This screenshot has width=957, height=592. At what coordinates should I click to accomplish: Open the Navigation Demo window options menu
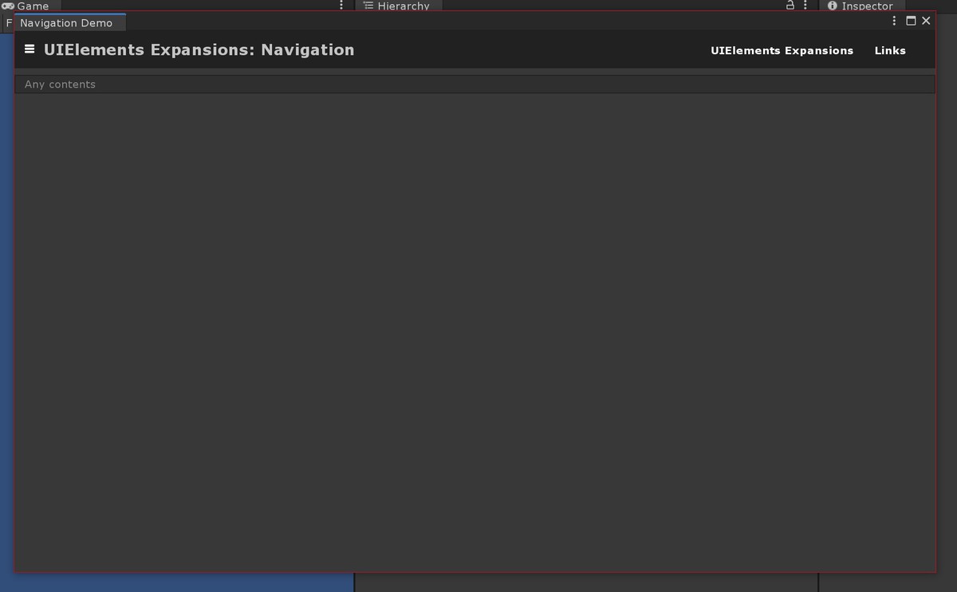click(x=894, y=21)
